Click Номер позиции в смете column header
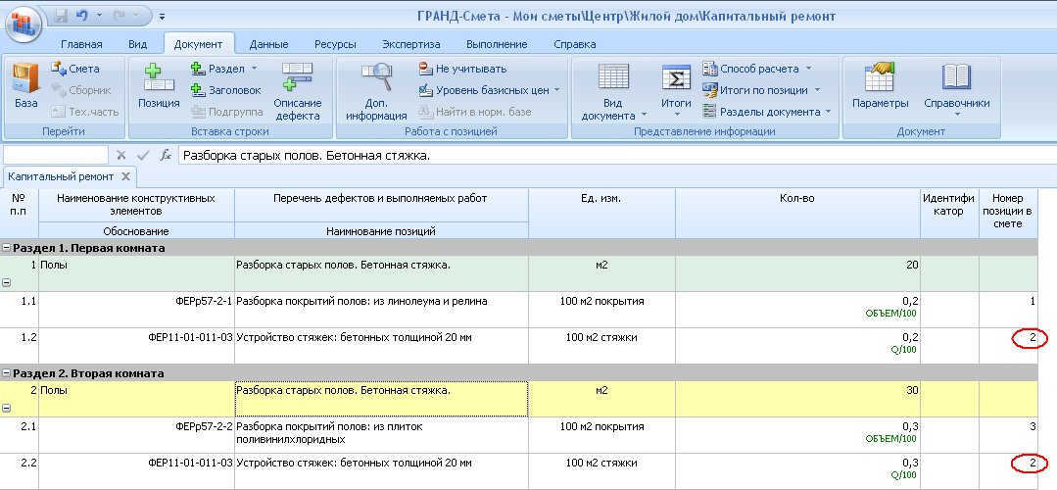The height and width of the screenshot is (490, 1057). [1008, 213]
